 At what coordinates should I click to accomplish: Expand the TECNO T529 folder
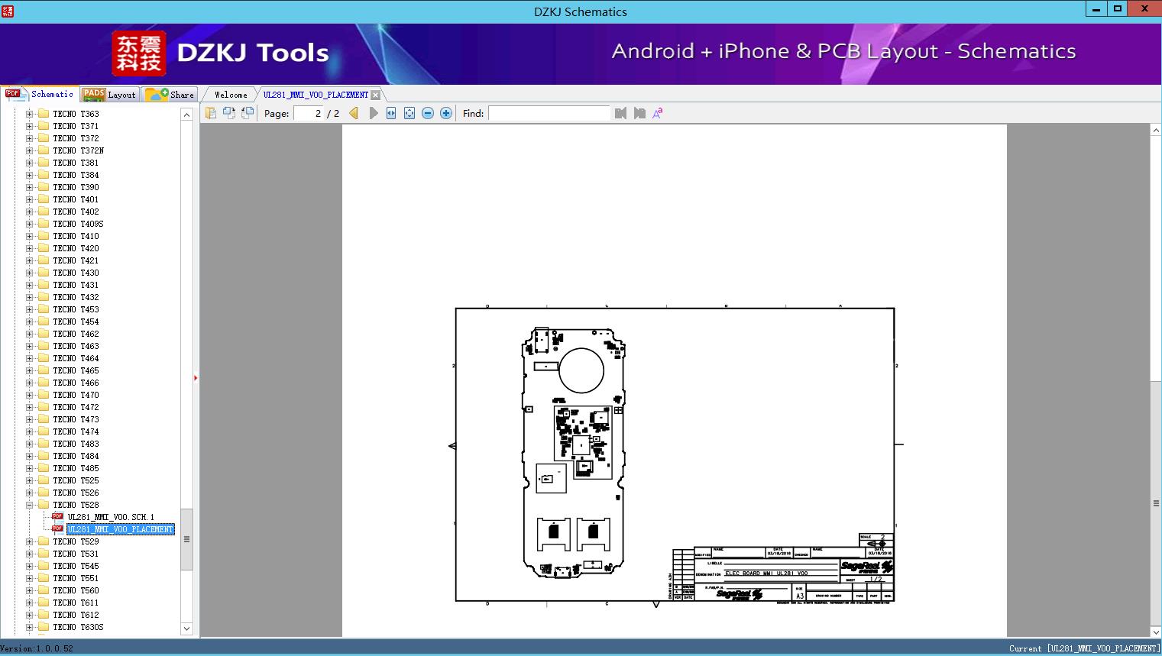[x=29, y=541]
